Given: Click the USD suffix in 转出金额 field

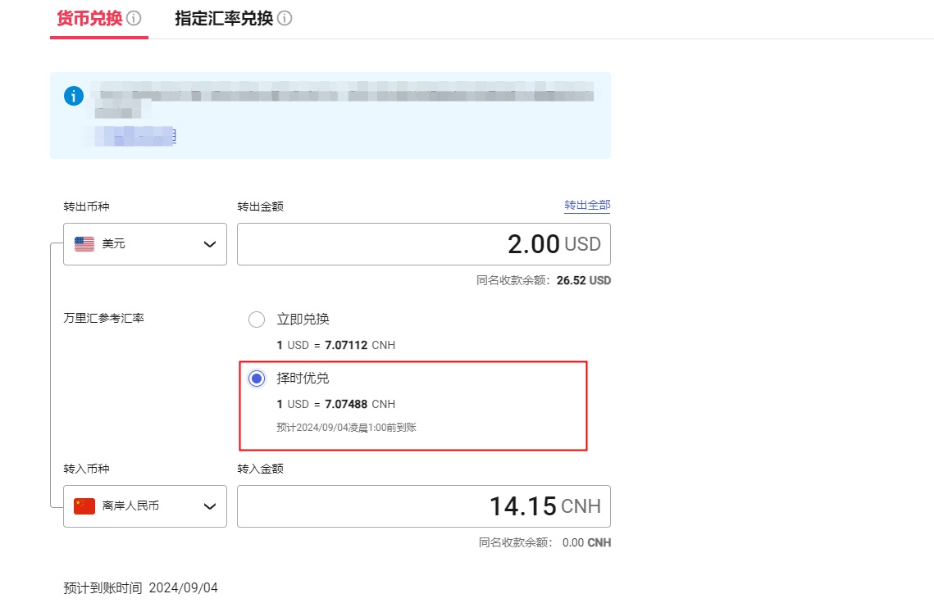Looking at the screenshot, I should 582,244.
